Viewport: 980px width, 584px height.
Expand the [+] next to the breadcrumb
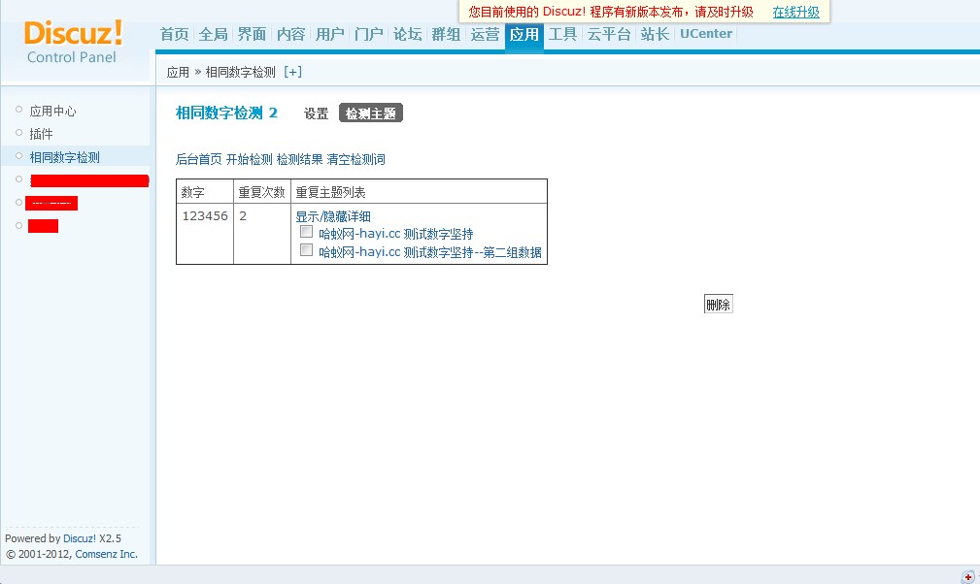coord(292,71)
